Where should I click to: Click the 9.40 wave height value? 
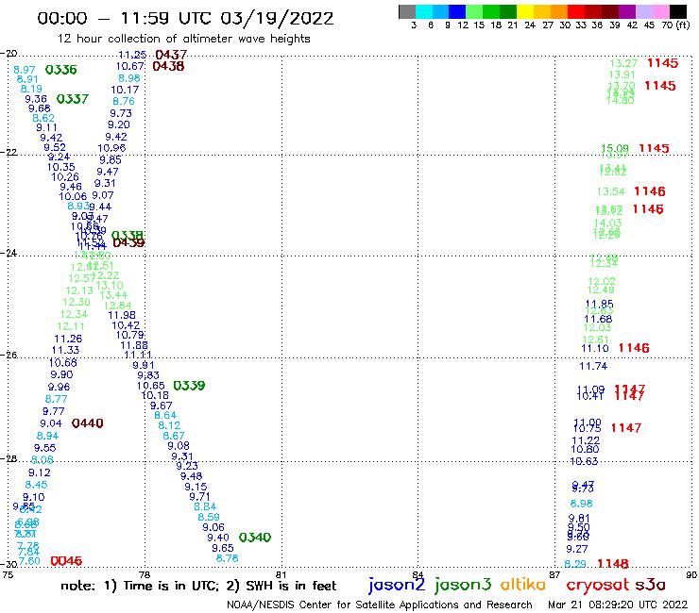tap(218, 538)
